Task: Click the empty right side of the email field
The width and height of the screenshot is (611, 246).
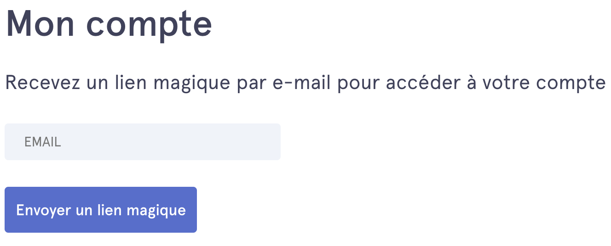Action: pos(230,142)
